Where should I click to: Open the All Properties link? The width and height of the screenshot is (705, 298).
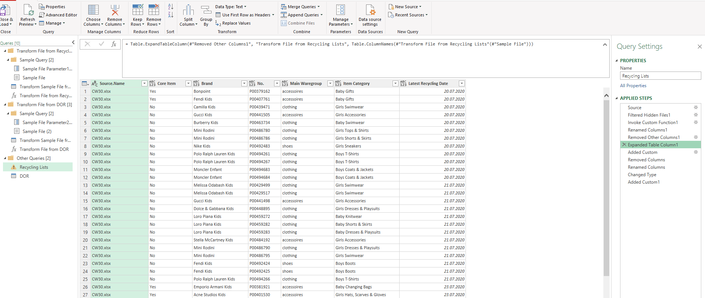[x=633, y=86]
